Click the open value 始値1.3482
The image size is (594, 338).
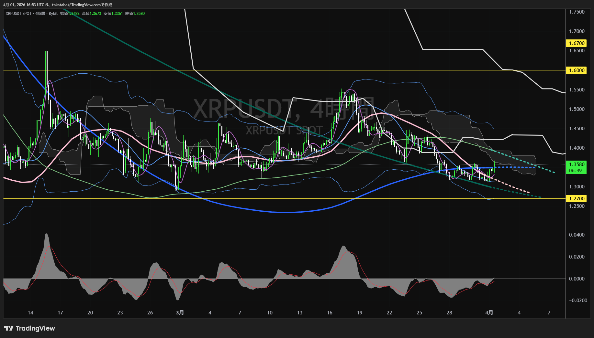point(70,14)
